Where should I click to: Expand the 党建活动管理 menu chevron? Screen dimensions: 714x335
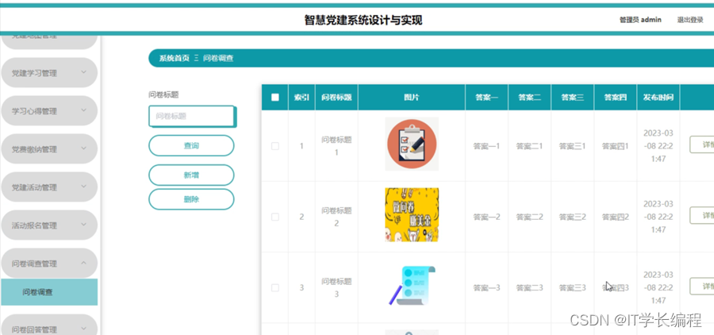point(83,187)
